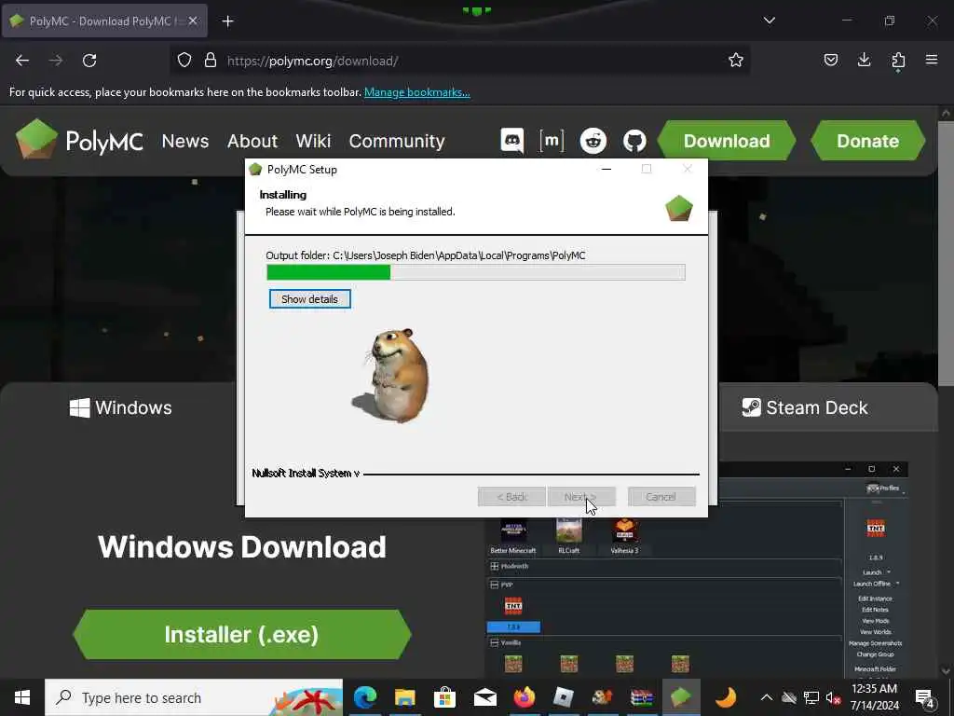This screenshot has width=954, height=716.
Task: Expand hidden system tray icons
Action: coord(767,697)
